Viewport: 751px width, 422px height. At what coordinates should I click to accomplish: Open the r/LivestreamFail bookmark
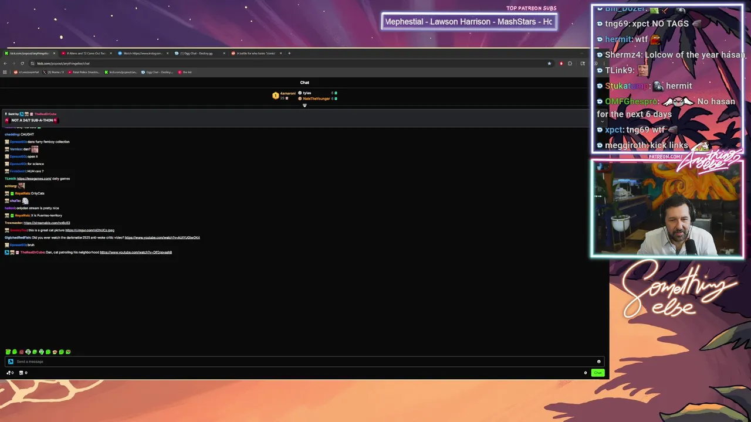coord(26,72)
